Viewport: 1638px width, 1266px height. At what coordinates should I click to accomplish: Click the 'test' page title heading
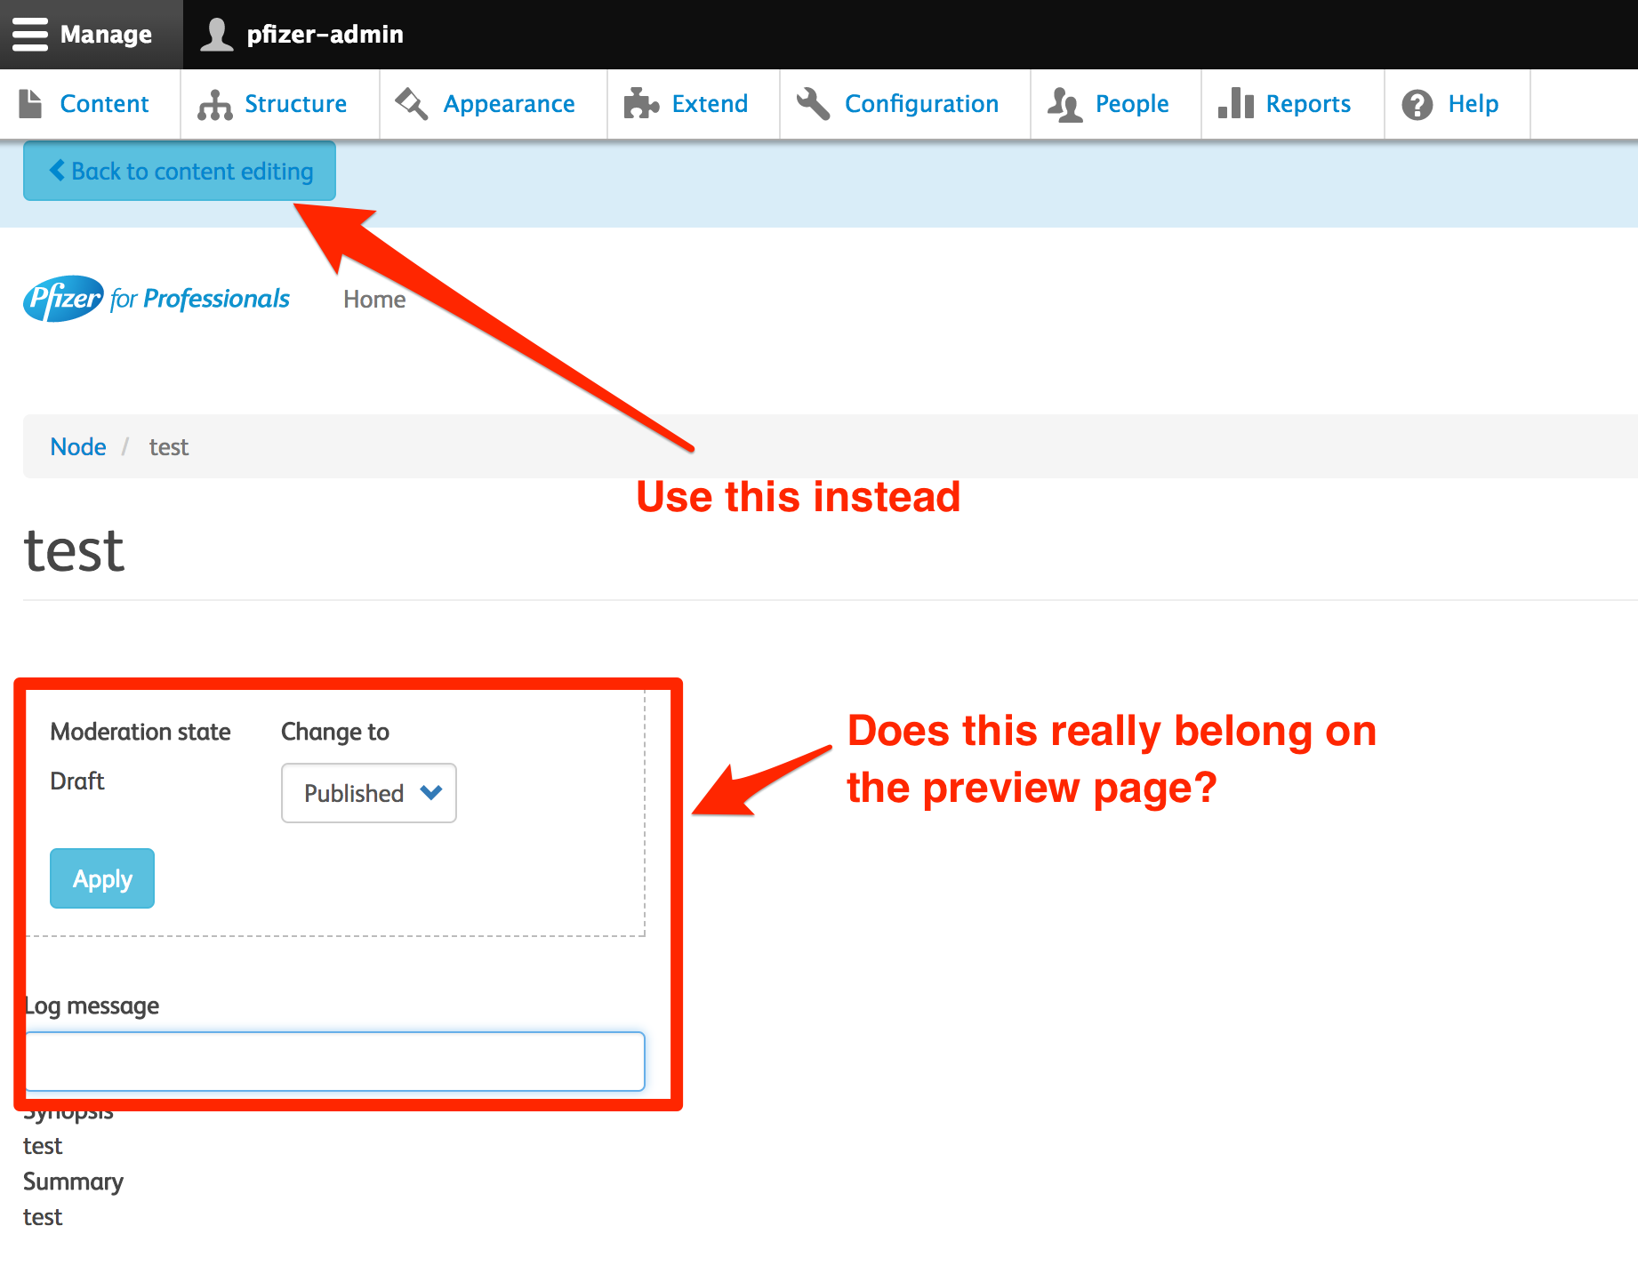tap(74, 550)
